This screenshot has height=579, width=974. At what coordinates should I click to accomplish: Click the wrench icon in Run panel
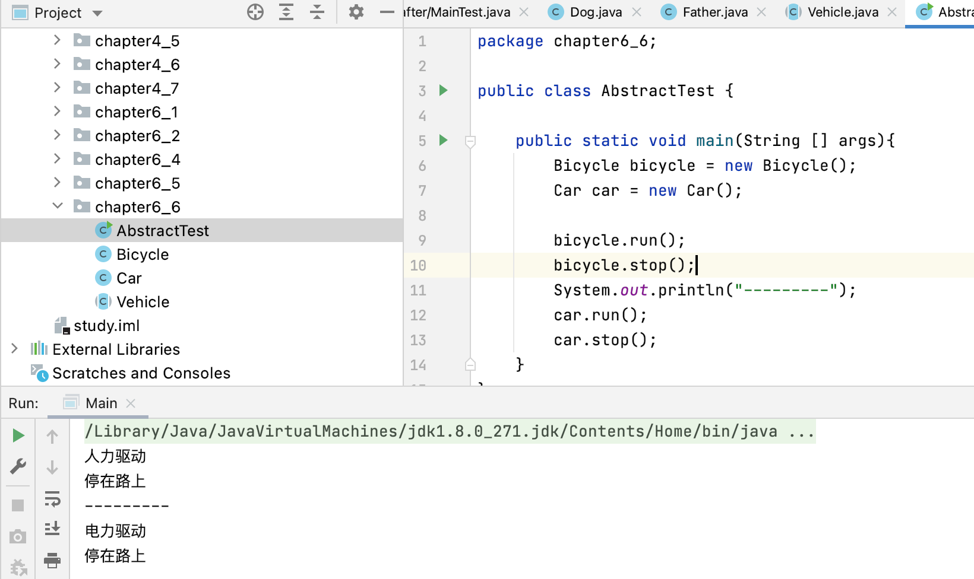[18, 466]
